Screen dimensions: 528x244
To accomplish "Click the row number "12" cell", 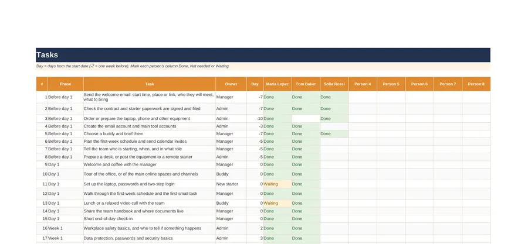I will pyautogui.click(x=42, y=194).
